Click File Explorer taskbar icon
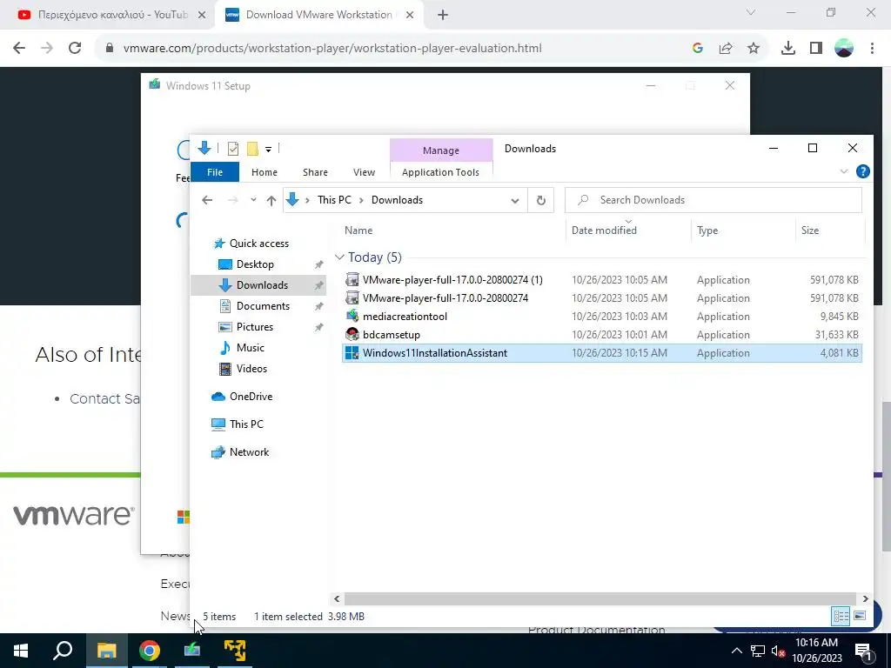Viewport: 891px width, 668px height. point(106,651)
